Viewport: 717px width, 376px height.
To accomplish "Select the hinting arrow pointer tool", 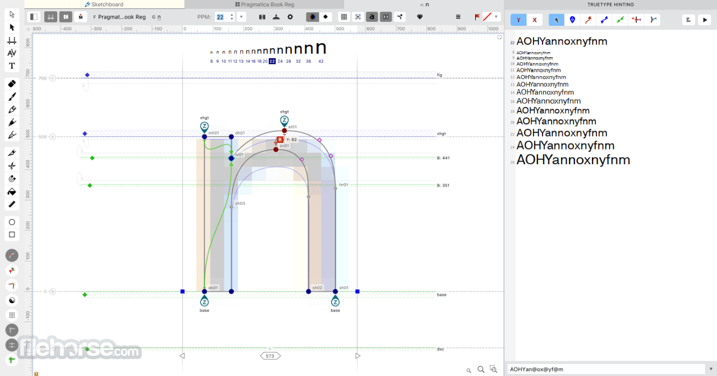I will pos(557,20).
